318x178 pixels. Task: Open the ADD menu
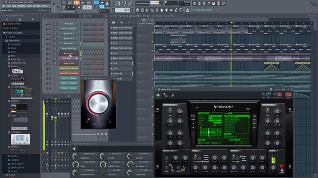point(14,6)
